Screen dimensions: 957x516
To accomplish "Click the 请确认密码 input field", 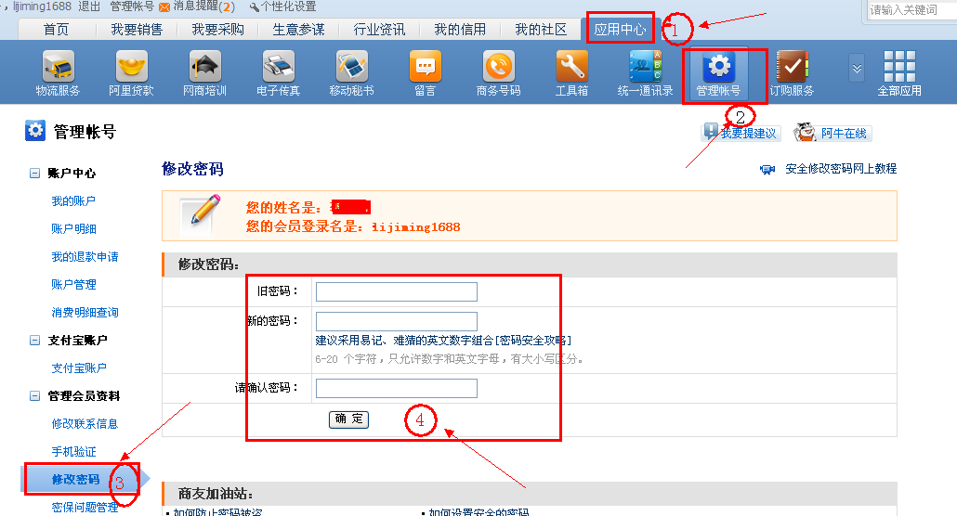I will pos(396,388).
